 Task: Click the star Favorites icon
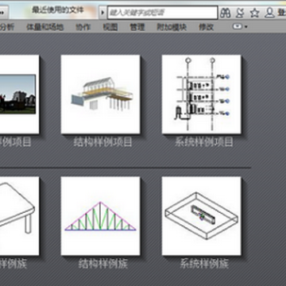tap(254, 13)
